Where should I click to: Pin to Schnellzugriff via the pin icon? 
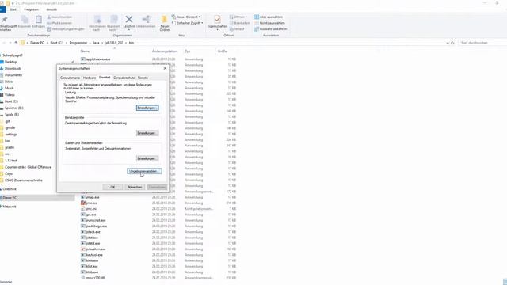click(x=5, y=20)
